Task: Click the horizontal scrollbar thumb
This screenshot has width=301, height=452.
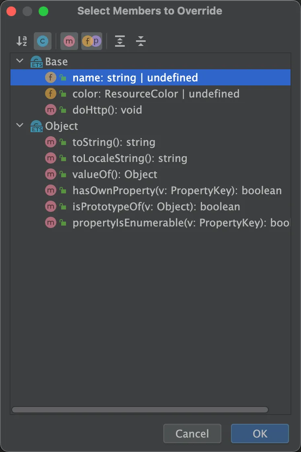Action: (x=140, y=410)
